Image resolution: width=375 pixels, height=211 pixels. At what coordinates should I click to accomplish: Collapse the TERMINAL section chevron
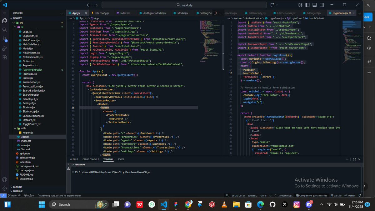point(72,164)
